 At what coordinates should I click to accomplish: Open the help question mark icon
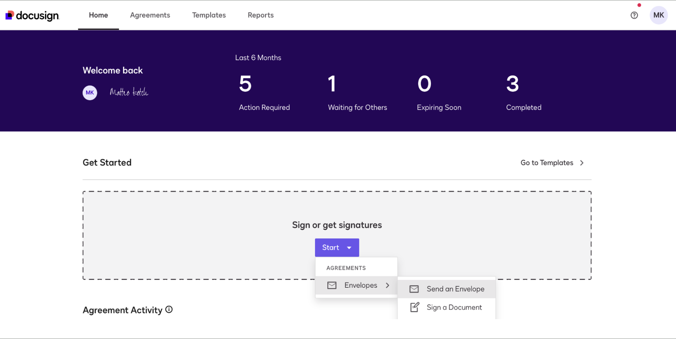tap(634, 15)
